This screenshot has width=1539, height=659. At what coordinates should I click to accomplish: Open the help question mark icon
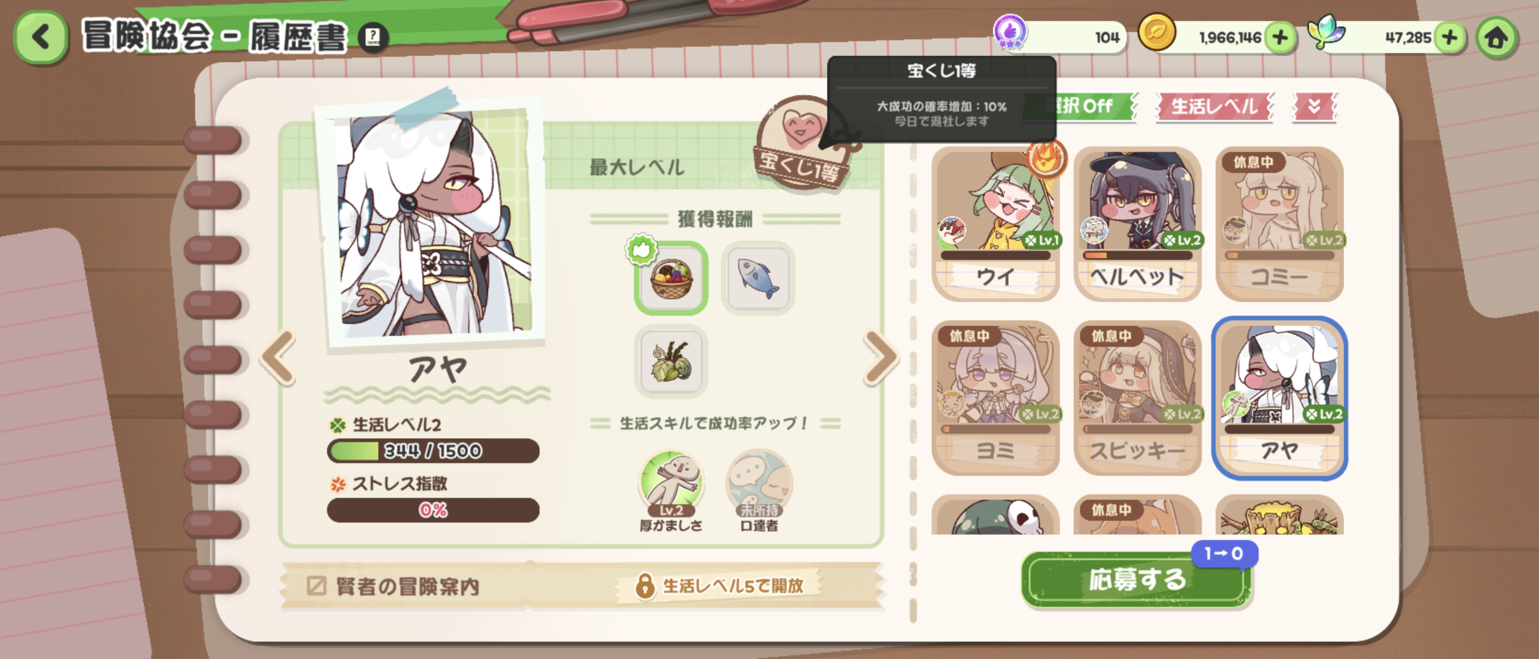[373, 38]
